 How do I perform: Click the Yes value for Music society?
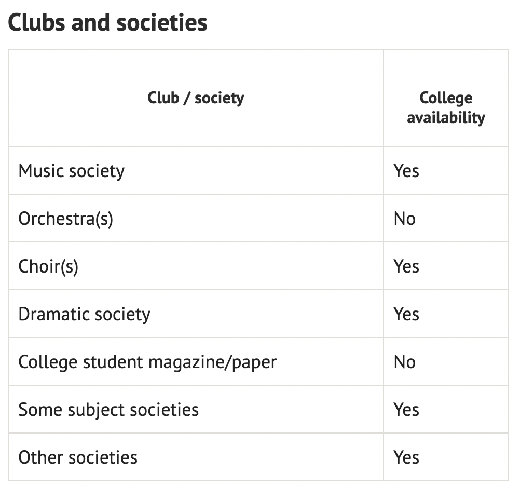(x=406, y=171)
